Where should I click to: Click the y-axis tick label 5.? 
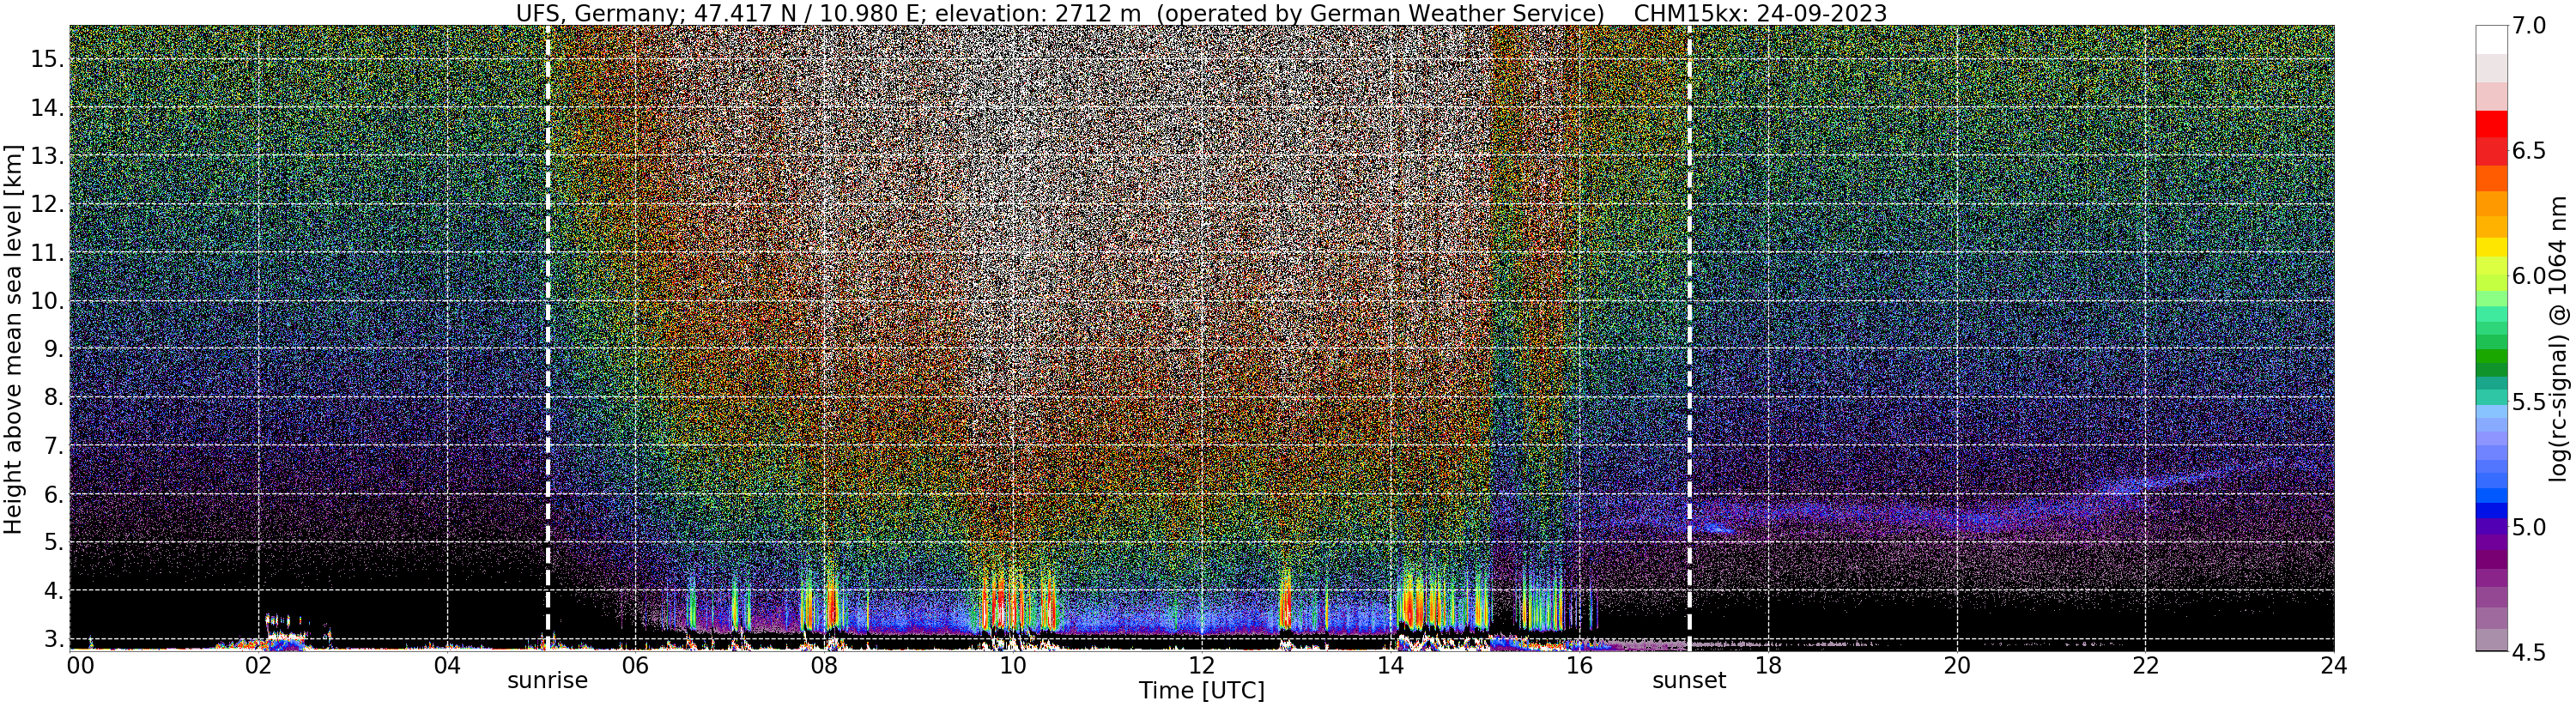tap(53, 543)
